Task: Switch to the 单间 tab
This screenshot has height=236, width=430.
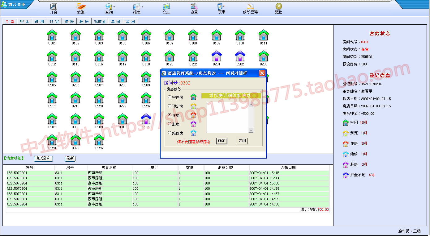Action: click(x=116, y=21)
